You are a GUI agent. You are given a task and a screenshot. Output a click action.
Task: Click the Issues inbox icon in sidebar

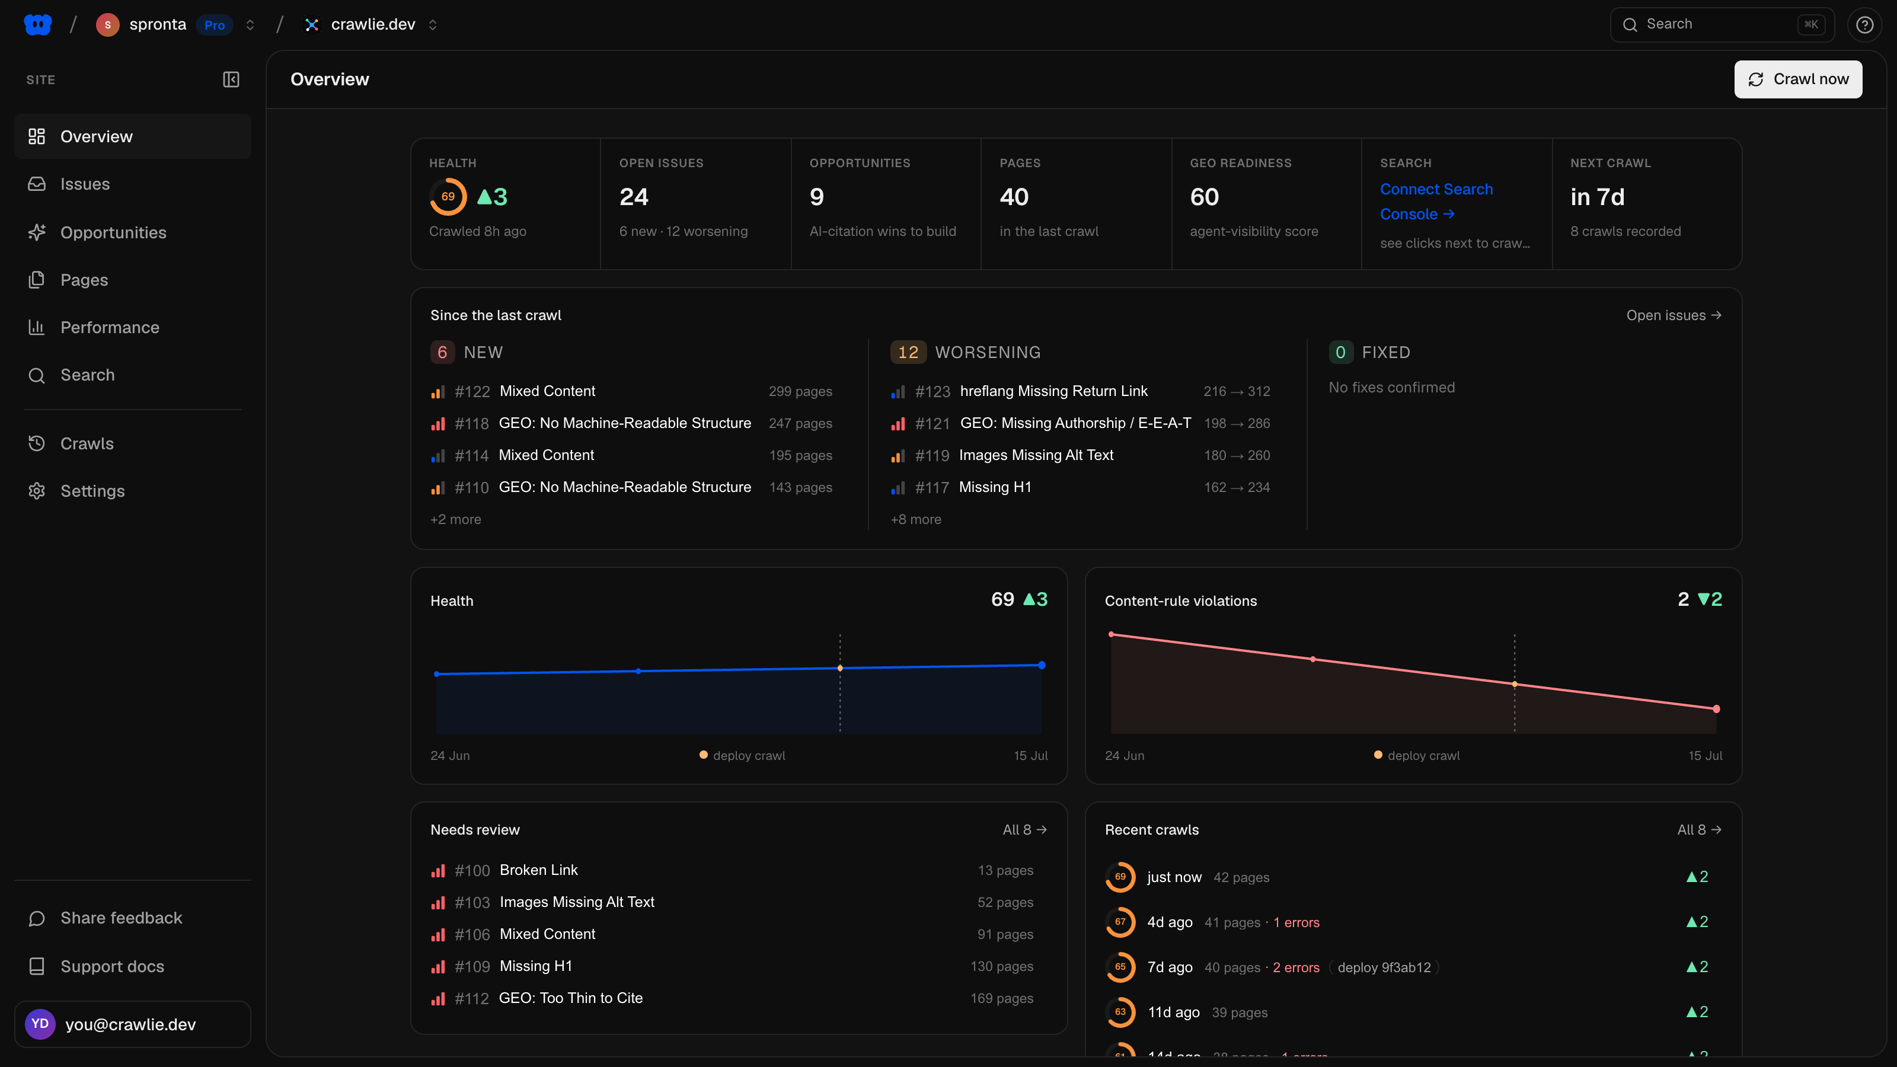tap(37, 184)
